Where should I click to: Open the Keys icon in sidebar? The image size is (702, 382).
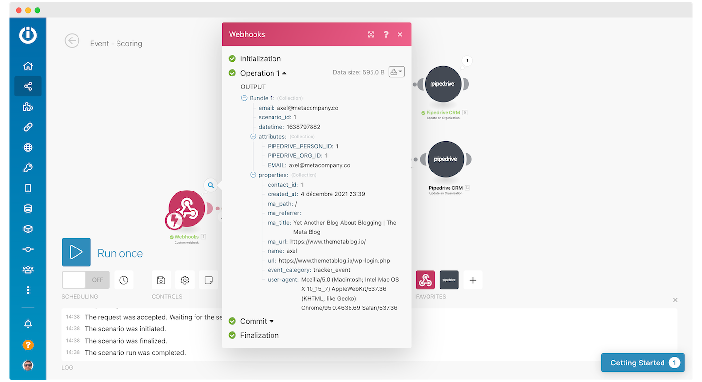pos(28,168)
